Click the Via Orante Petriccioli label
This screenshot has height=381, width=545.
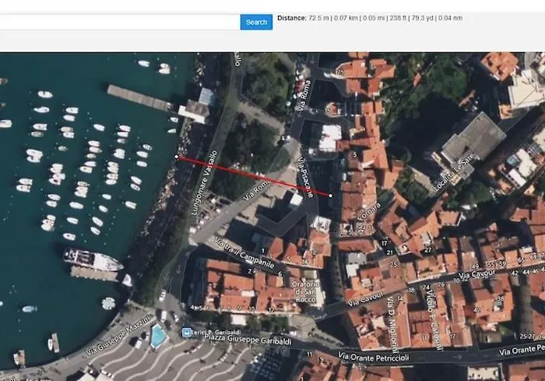click(x=374, y=357)
